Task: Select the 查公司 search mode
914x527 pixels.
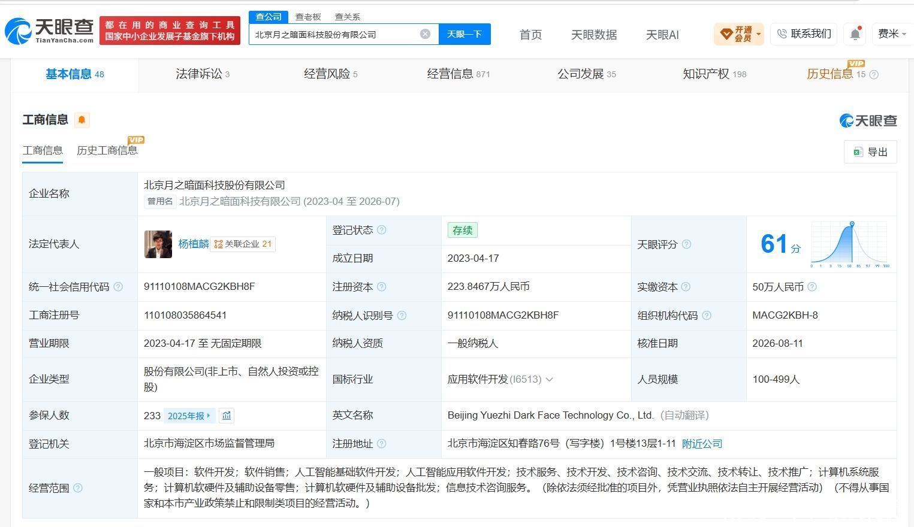Action: 269,17
